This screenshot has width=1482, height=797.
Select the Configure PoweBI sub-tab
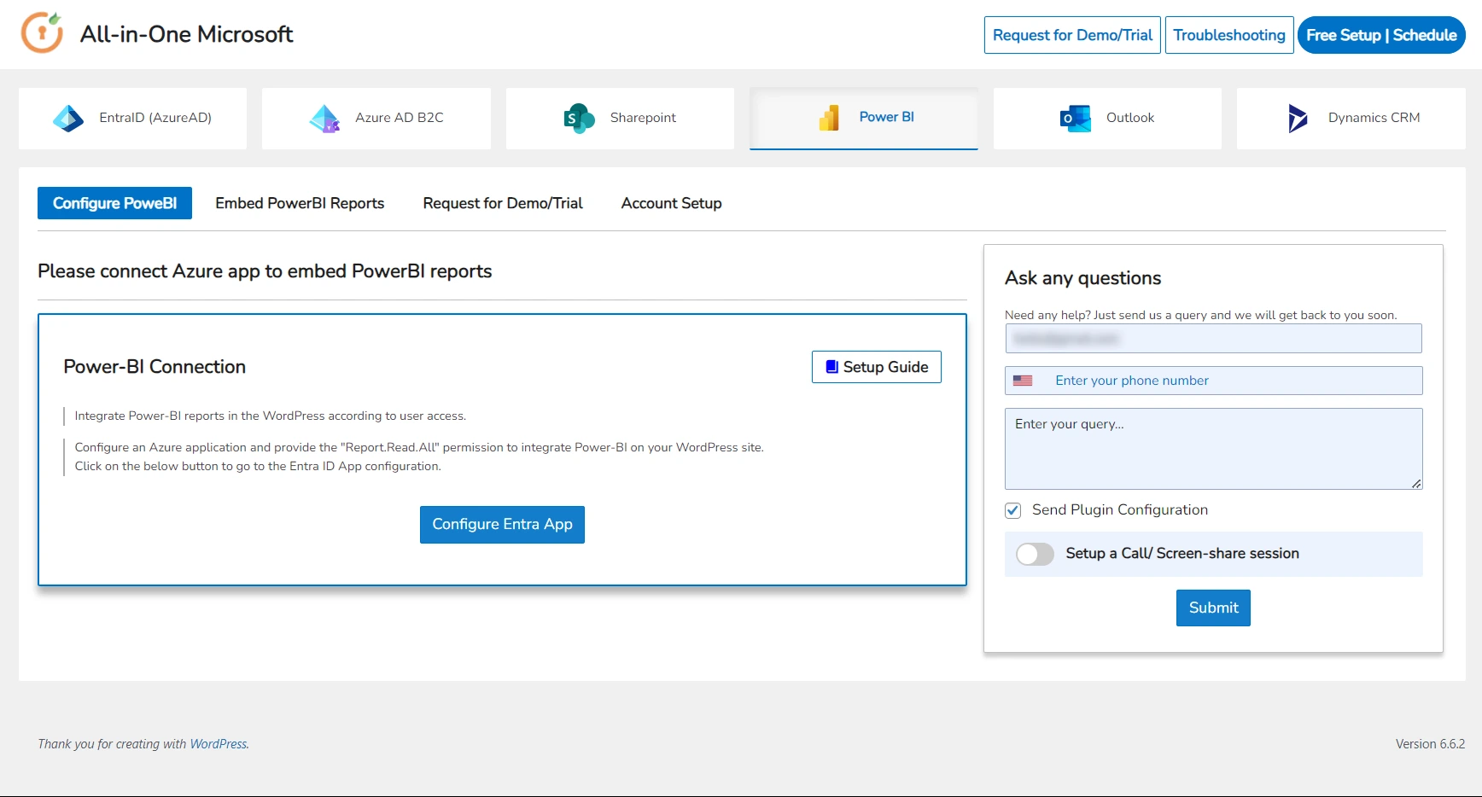(x=114, y=203)
